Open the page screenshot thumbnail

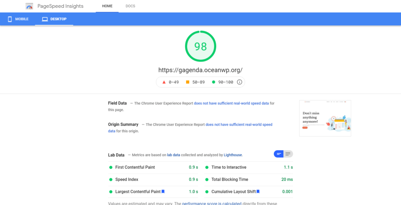coord(325,119)
